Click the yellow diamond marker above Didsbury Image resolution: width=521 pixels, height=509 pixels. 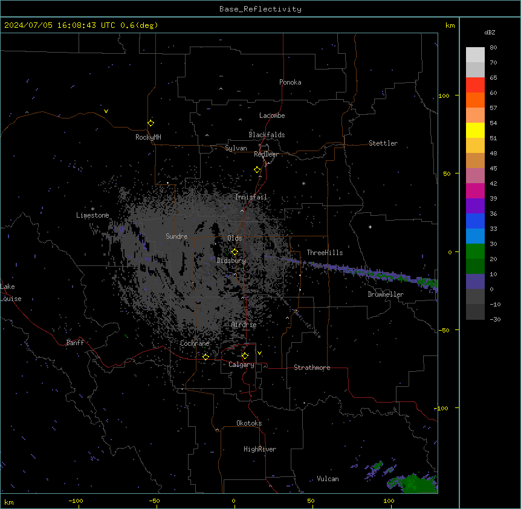coord(235,252)
